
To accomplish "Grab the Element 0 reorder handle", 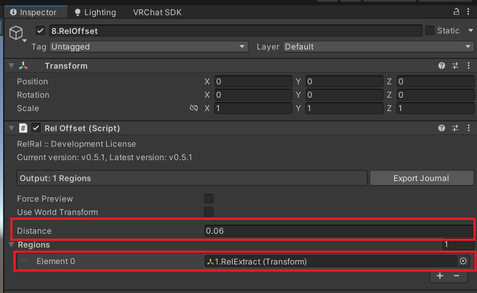I will click(x=24, y=261).
